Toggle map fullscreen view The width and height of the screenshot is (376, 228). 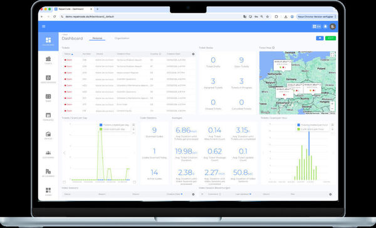coord(332,55)
